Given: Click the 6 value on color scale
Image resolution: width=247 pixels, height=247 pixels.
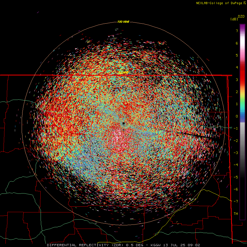Looking at the screenshot, I should [x=237, y=43].
